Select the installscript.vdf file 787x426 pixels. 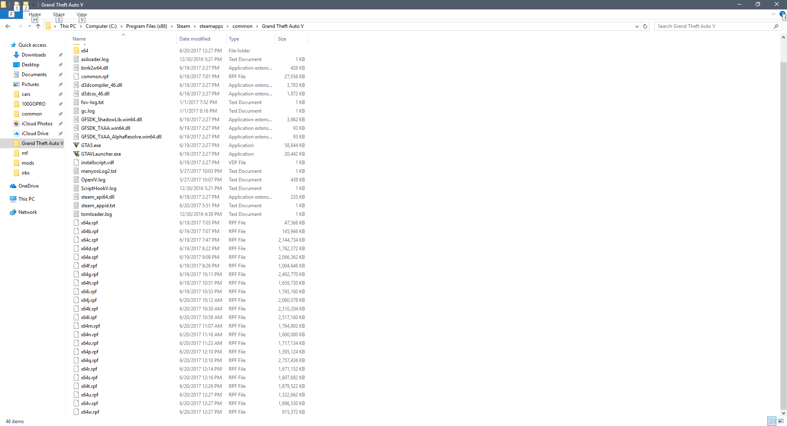click(98, 163)
